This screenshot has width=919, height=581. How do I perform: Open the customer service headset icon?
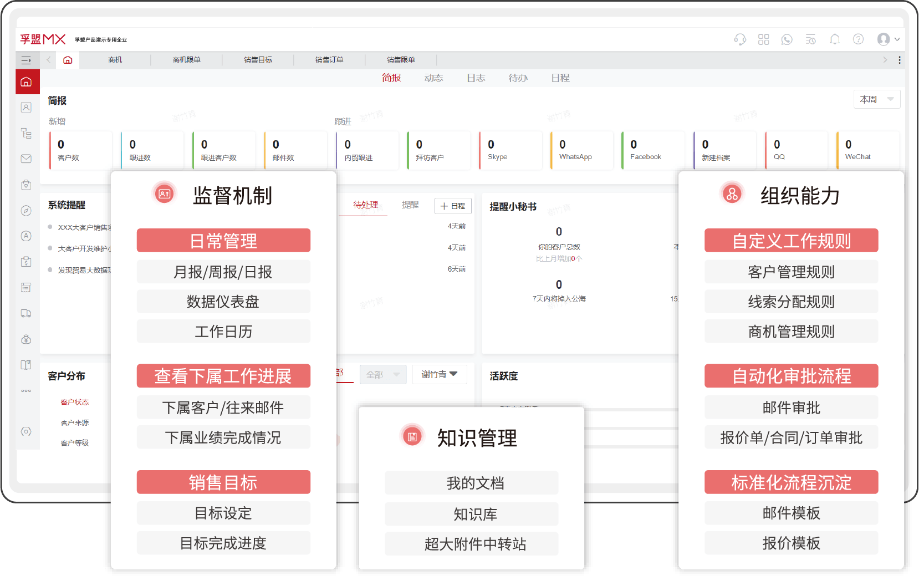click(x=741, y=39)
